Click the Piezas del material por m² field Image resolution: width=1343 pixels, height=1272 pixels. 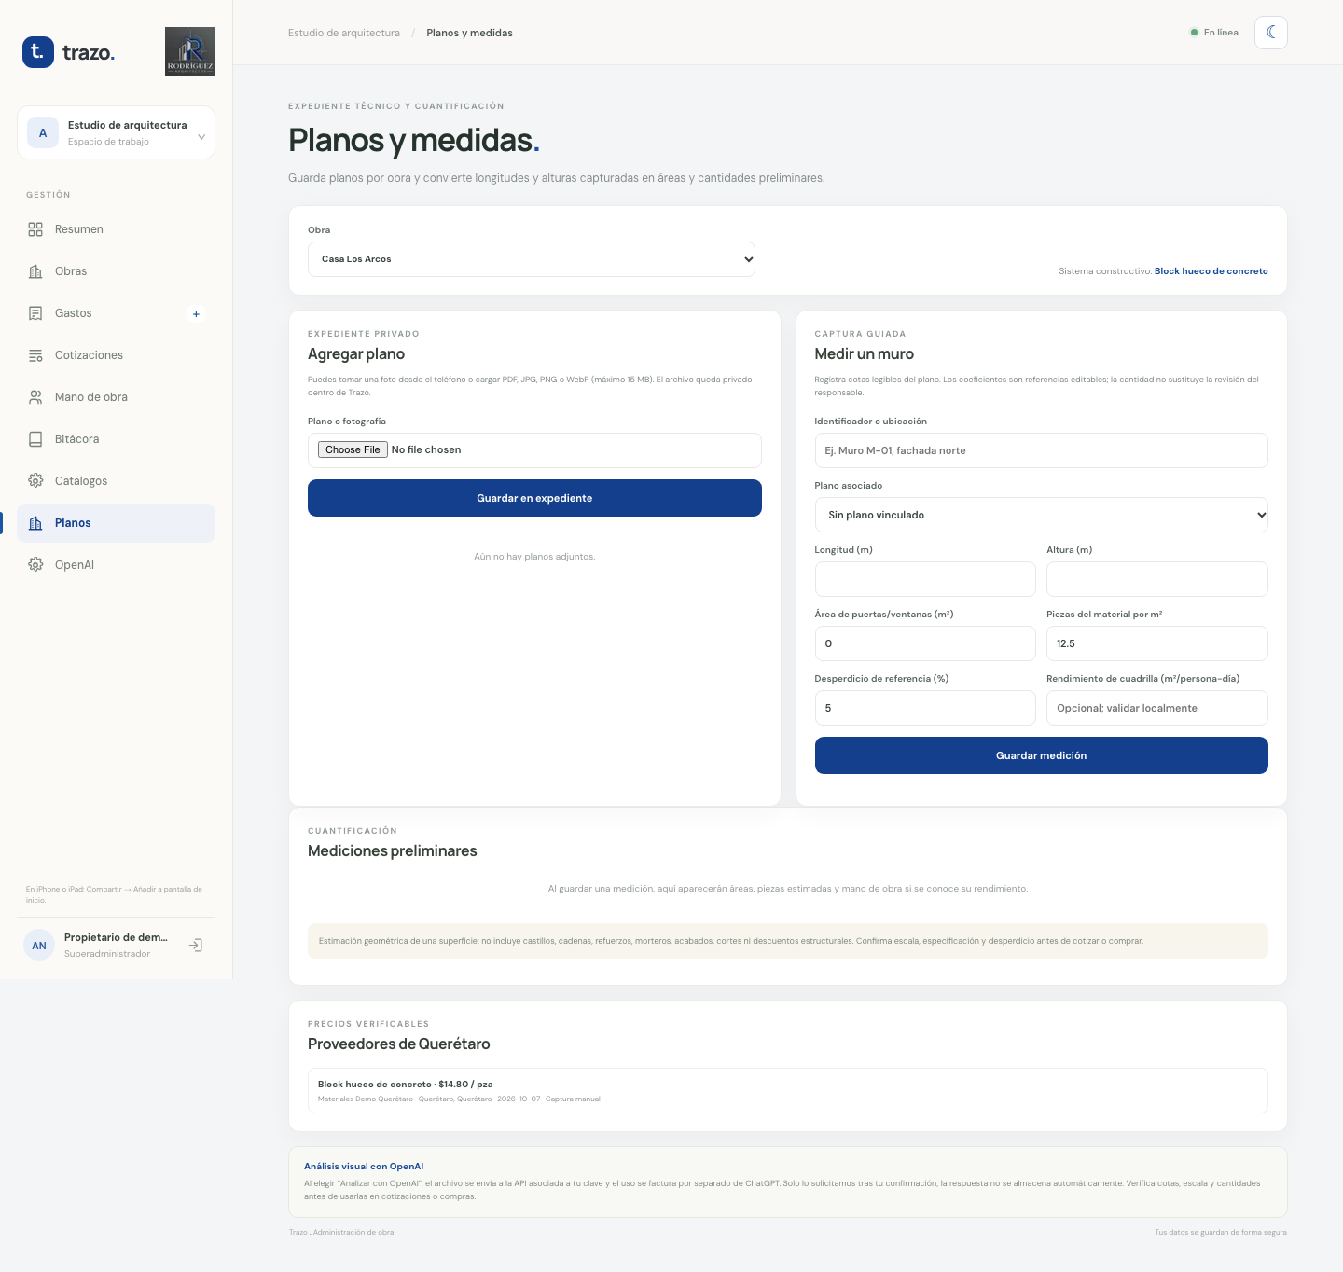tap(1156, 643)
